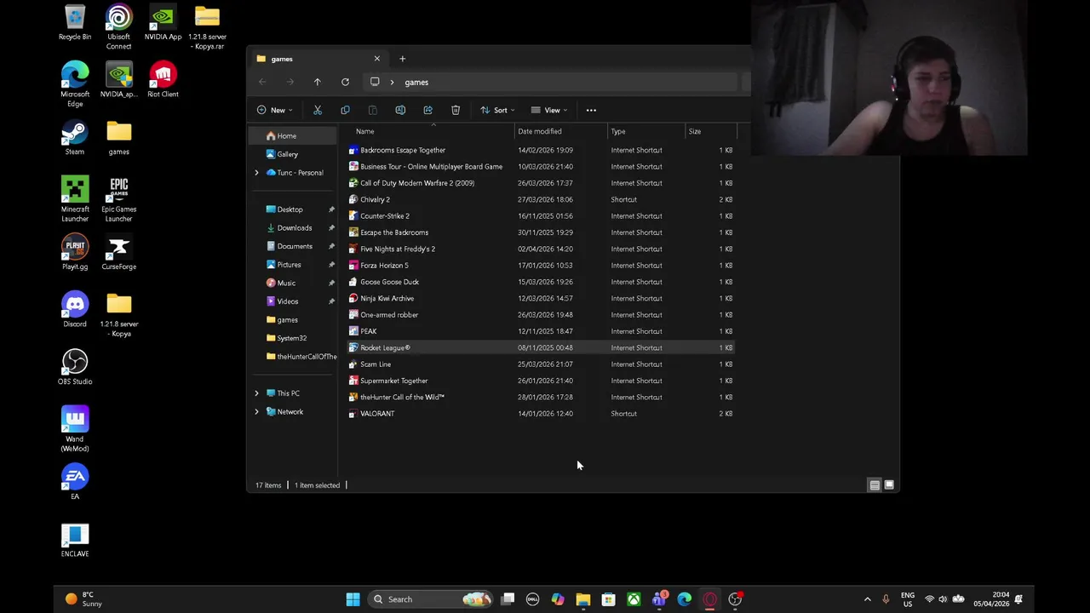Open Opera browser from taskbar
The image size is (1090, 613).
coord(709,599)
